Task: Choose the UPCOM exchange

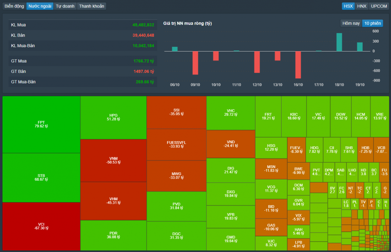Action: point(379,6)
